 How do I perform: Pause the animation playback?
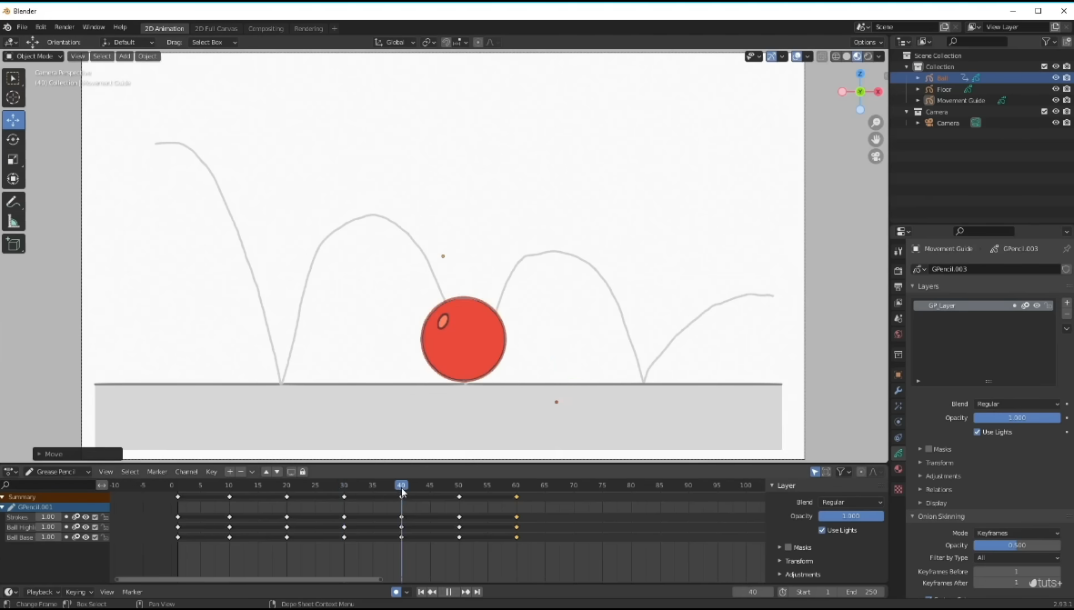coord(448,592)
